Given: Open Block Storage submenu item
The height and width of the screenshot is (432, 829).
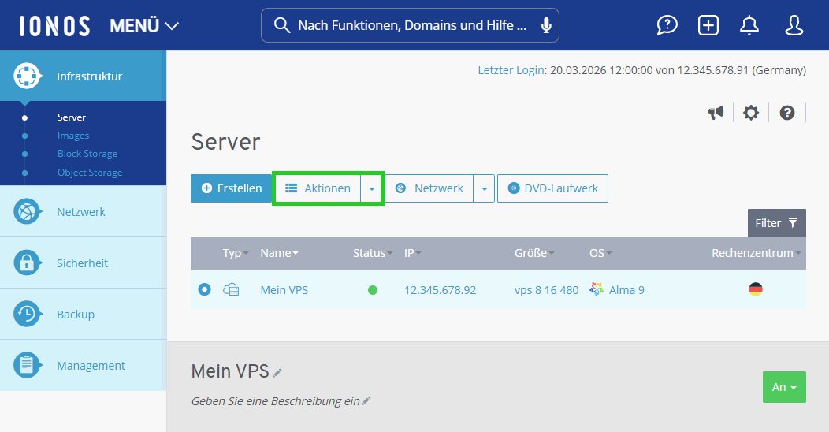Looking at the screenshot, I should coord(87,154).
